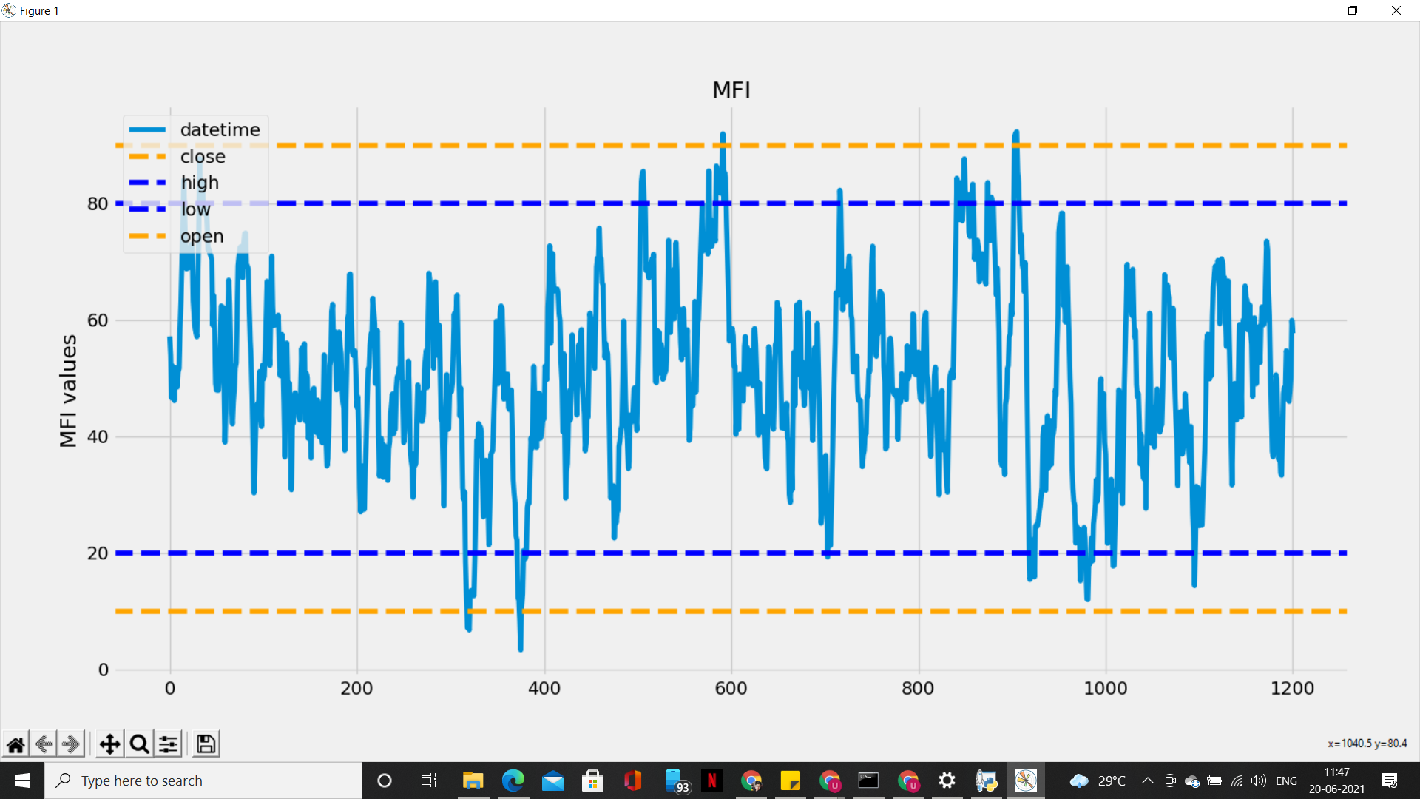This screenshot has height=799, width=1420.
Task: Go back to previous view arrow
Action: 44,744
